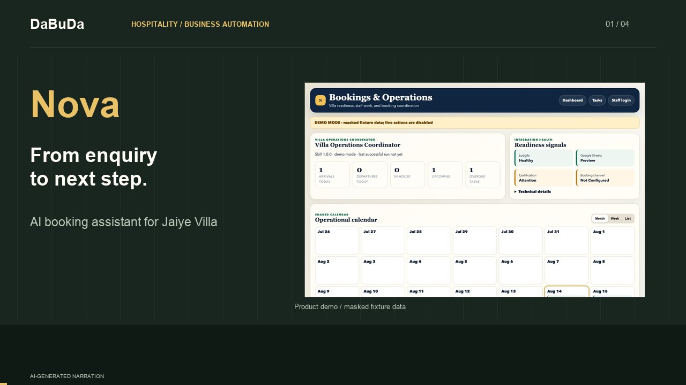The width and height of the screenshot is (686, 385).
Task: Open the Dashboard page
Action: (x=572, y=100)
